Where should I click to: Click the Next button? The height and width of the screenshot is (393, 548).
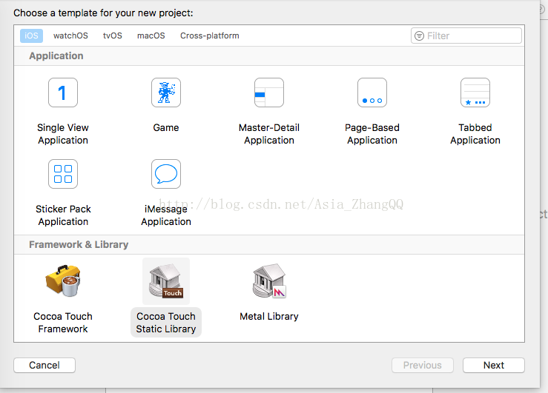[x=494, y=365]
